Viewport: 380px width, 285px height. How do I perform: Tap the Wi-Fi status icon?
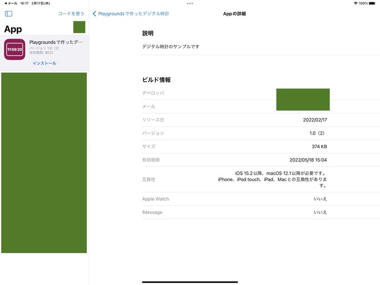[x=355, y=3]
